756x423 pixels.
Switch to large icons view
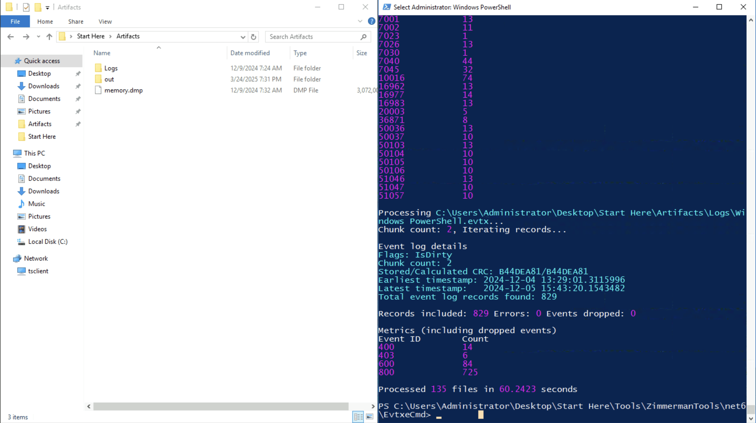click(370, 416)
